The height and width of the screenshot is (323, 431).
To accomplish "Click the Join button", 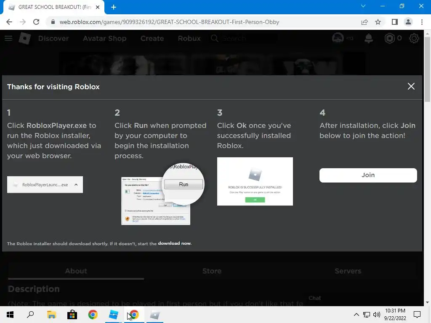I will pyautogui.click(x=368, y=175).
